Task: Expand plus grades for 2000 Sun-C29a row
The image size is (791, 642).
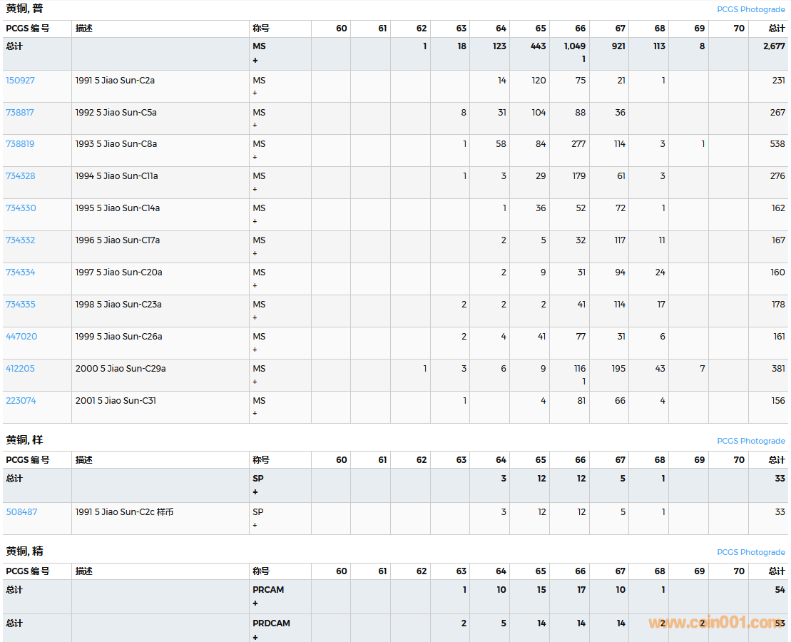Action: point(255,382)
